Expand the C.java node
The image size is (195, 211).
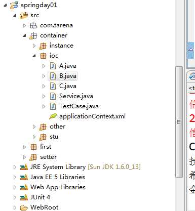44,86
